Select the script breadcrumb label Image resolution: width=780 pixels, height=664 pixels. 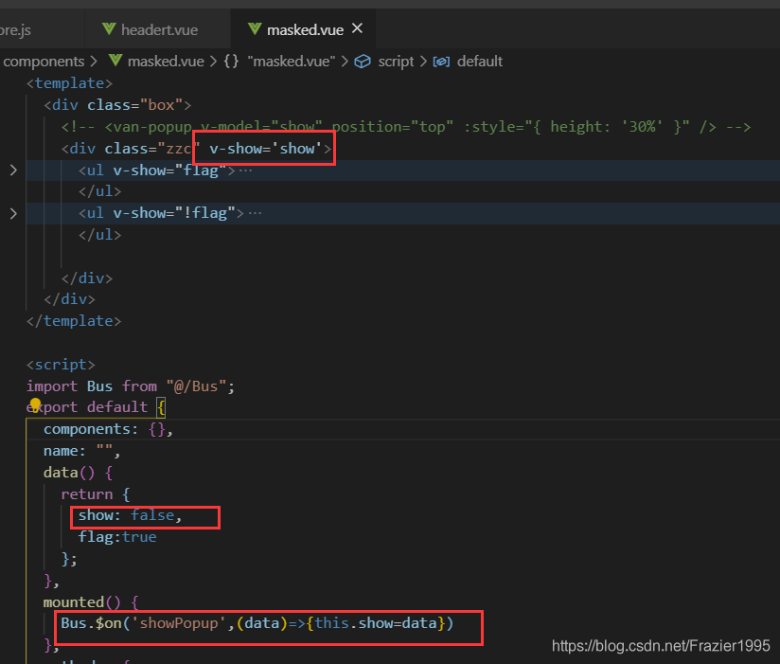pos(396,62)
